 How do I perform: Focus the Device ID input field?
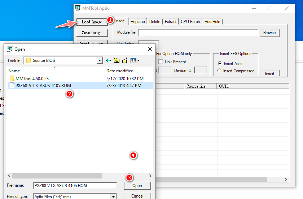point(201,70)
